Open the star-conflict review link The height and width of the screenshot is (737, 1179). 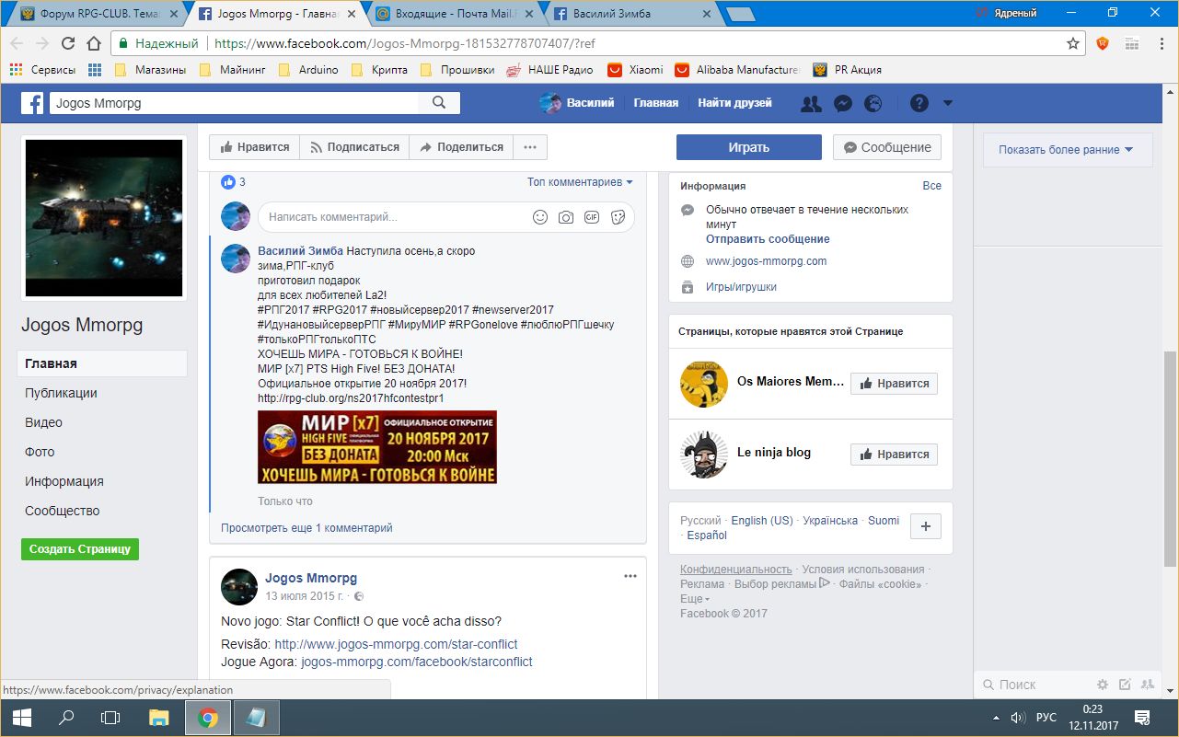pos(396,644)
